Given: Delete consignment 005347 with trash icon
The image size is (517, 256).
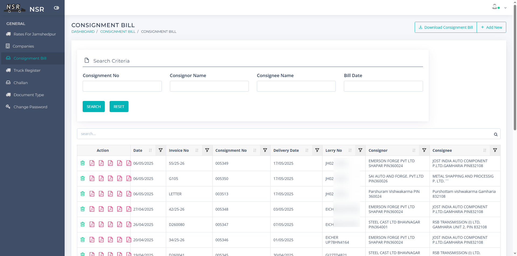Looking at the screenshot, I should (x=83, y=224).
